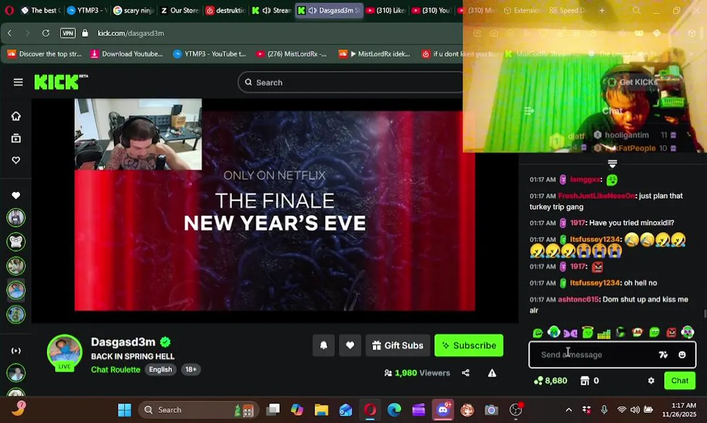The height and width of the screenshot is (423, 707).
Task: Focus the Send a message field
Action: point(612,355)
